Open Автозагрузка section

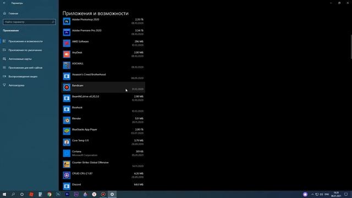pyautogui.click(x=16, y=85)
